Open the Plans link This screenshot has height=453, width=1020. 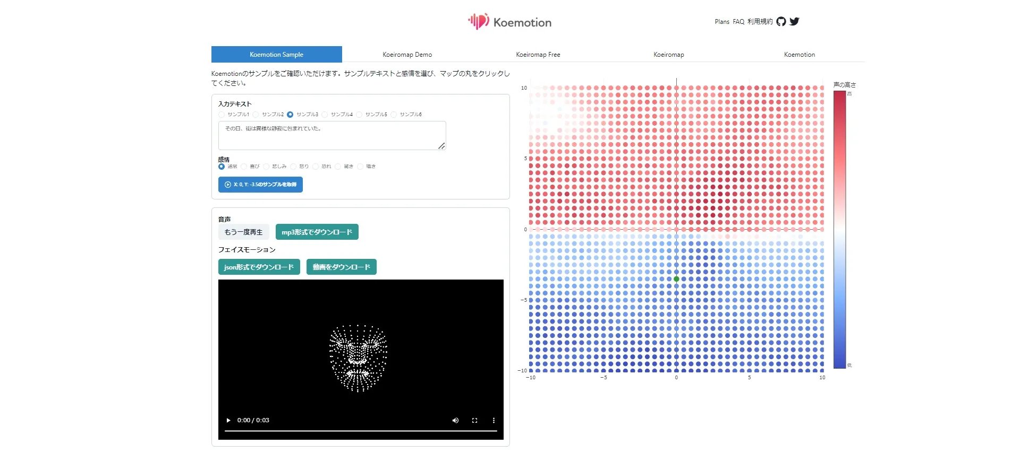[722, 22]
